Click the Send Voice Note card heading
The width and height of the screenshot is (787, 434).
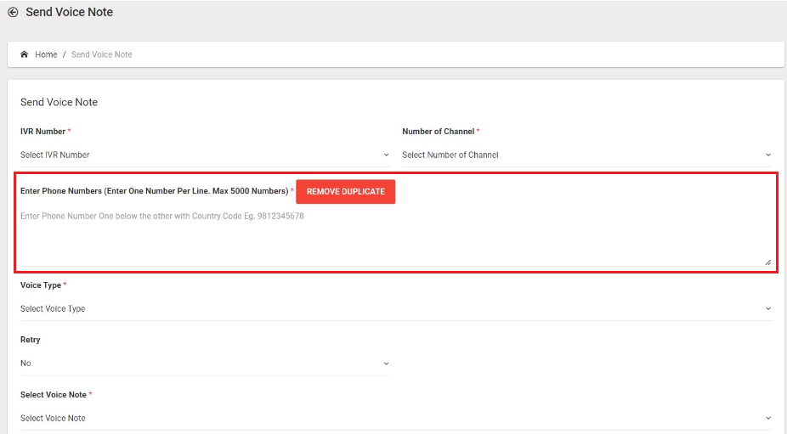click(x=59, y=103)
